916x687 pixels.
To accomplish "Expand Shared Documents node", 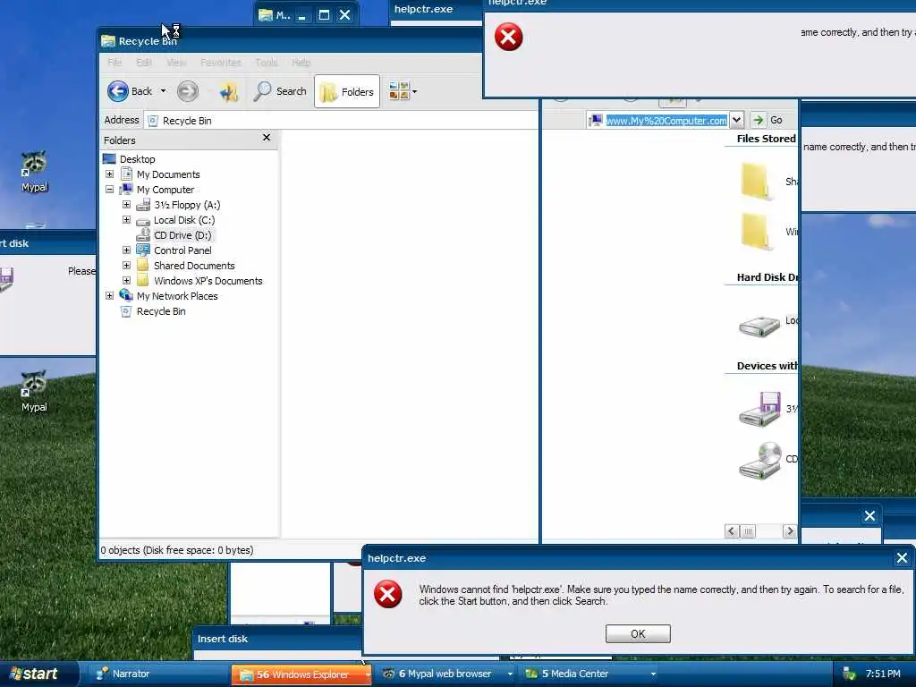I will [126, 265].
